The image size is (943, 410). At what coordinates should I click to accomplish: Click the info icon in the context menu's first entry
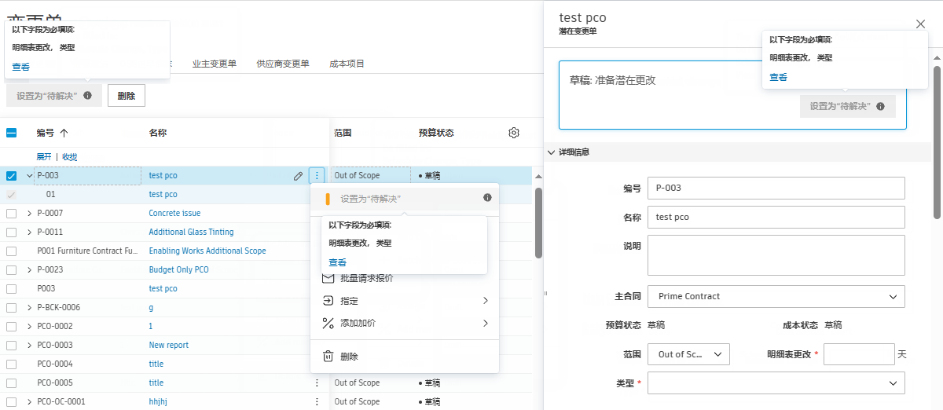tap(487, 198)
